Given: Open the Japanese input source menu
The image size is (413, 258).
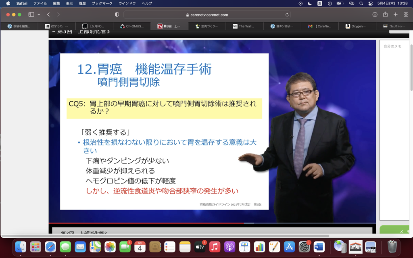Looking at the screenshot, I should pyautogui.click(x=320, y=3).
